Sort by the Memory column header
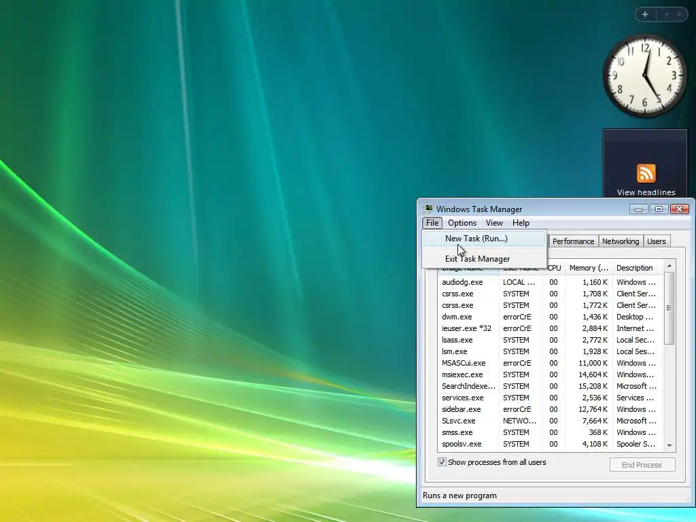This screenshot has height=522, width=696. pyautogui.click(x=589, y=268)
